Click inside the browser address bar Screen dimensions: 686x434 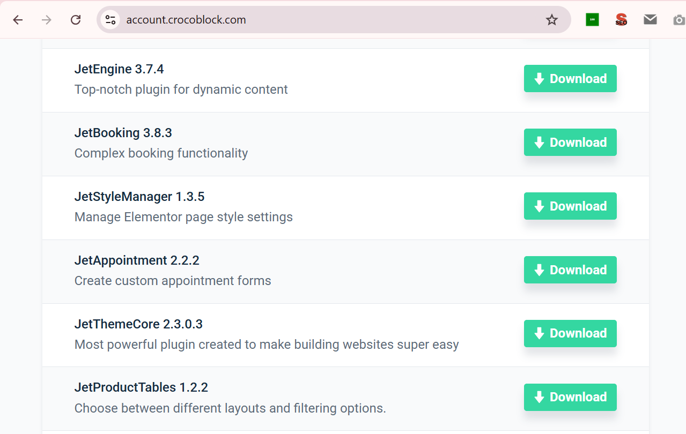[x=268, y=19]
